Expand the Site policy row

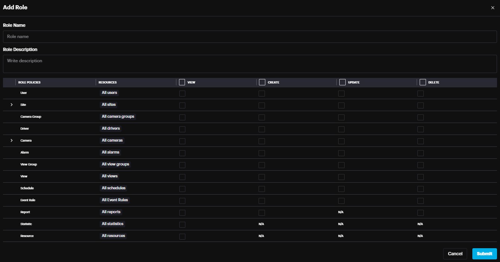12,105
